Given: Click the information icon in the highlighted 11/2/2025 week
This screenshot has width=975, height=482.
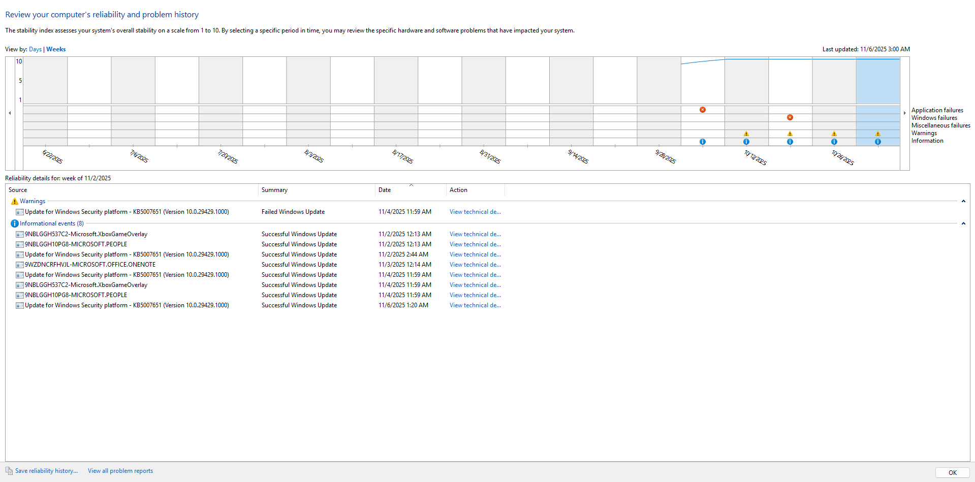Looking at the screenshot, I should click(878, 142).
